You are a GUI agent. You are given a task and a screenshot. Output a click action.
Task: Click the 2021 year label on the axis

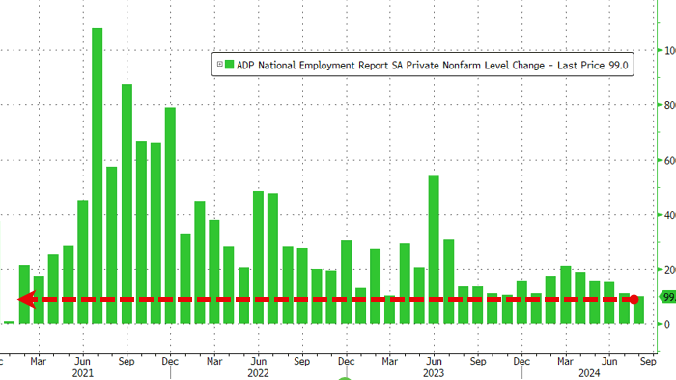click(x=83, y=373)
